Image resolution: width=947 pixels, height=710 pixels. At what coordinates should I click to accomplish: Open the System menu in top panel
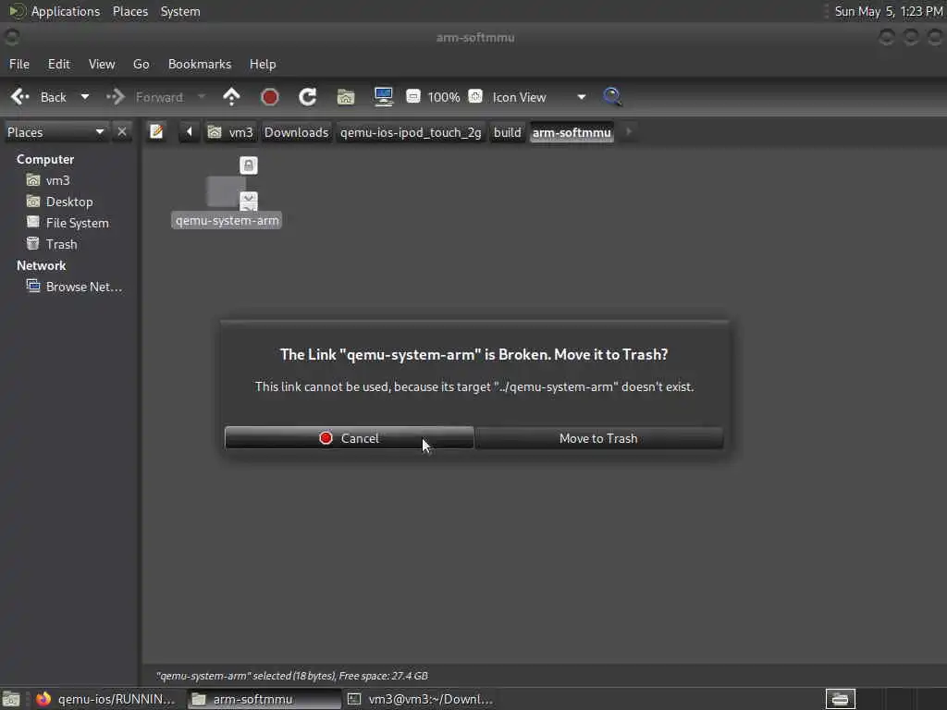tap(180, 11)
